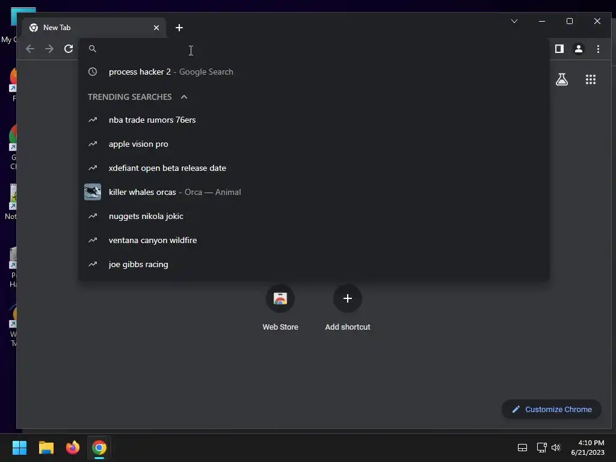Open the touch keyboard tray icon
Image resolution: width=616 pixels, height=462 pixels.
522,448
